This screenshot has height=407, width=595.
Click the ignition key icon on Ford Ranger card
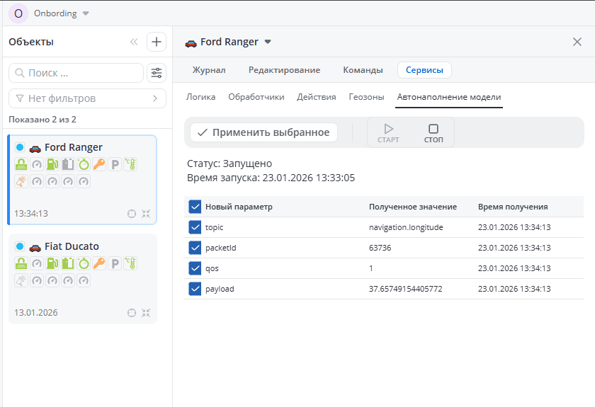click(x=99, y=164)
